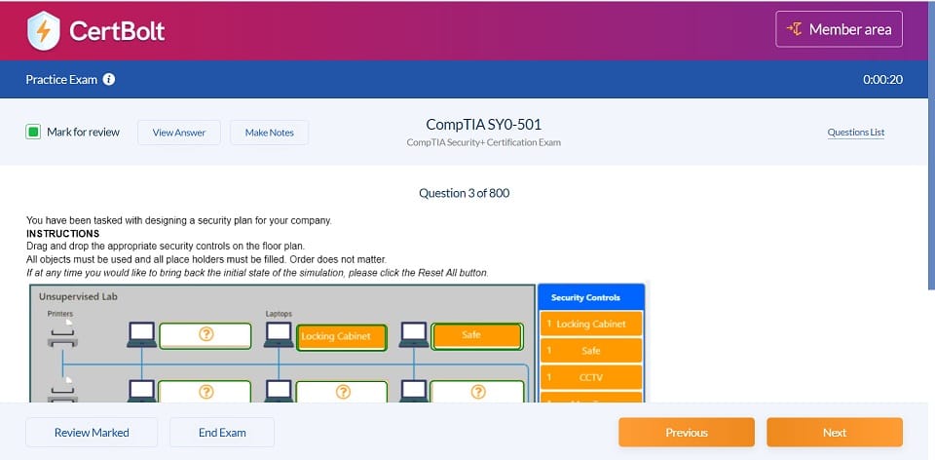Click question mark in bottom-middle placeholder

[342, 391]
